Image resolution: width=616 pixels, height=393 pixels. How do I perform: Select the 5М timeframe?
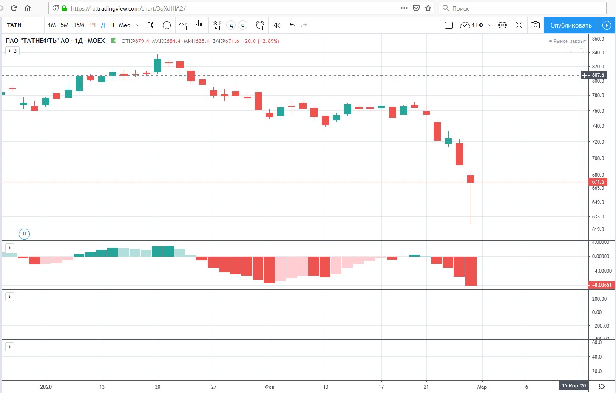pos(65,25)
